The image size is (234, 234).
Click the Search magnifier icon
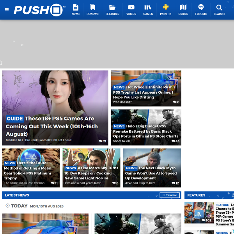(x=219, y=7)
